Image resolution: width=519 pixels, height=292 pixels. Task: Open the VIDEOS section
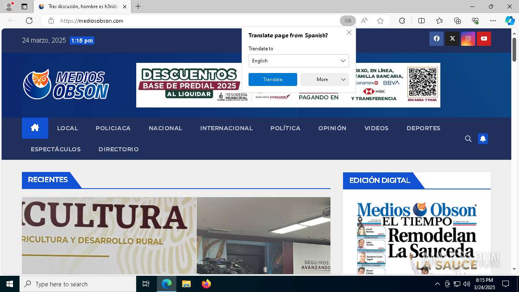[x=376, y=128]
